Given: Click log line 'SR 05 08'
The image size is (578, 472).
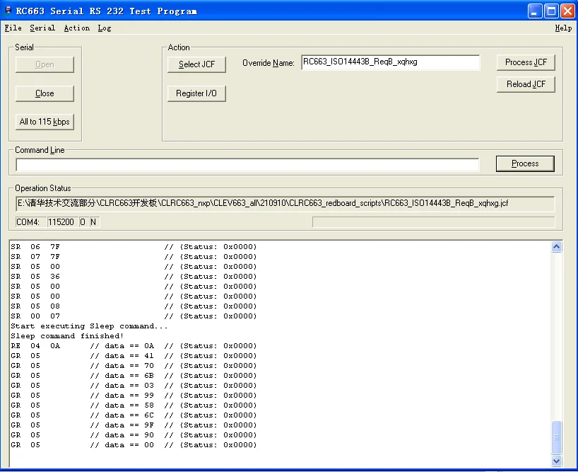Looking at the screenshot, I should click(134, 306).
